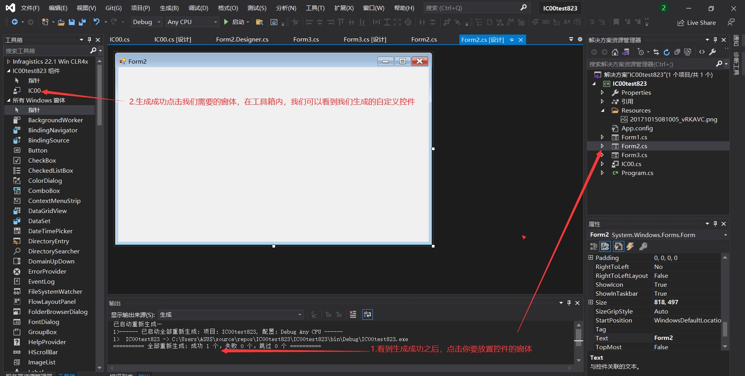Screen dimensions: 745x376
Task: Click the Save file icon
Action: tap(71, 22)
